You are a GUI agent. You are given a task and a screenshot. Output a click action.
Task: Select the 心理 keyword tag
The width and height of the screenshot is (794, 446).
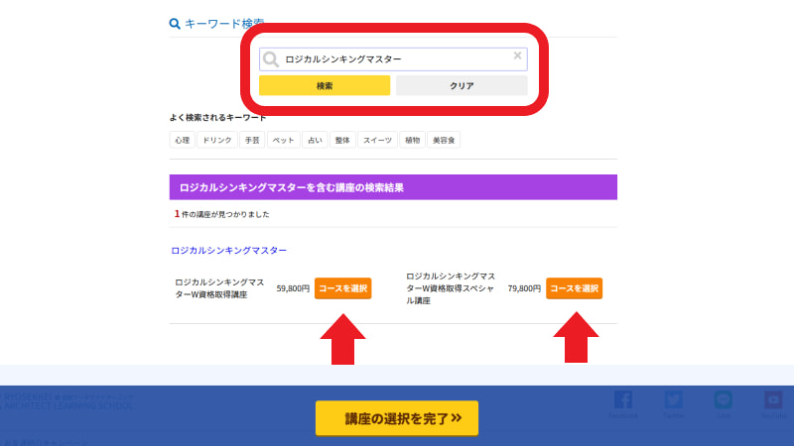tap(183, 140)
